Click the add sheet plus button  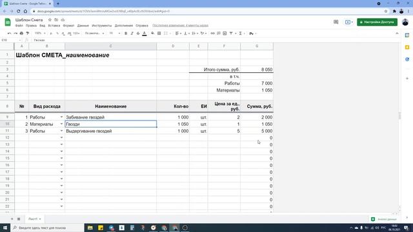click(12, 219)
